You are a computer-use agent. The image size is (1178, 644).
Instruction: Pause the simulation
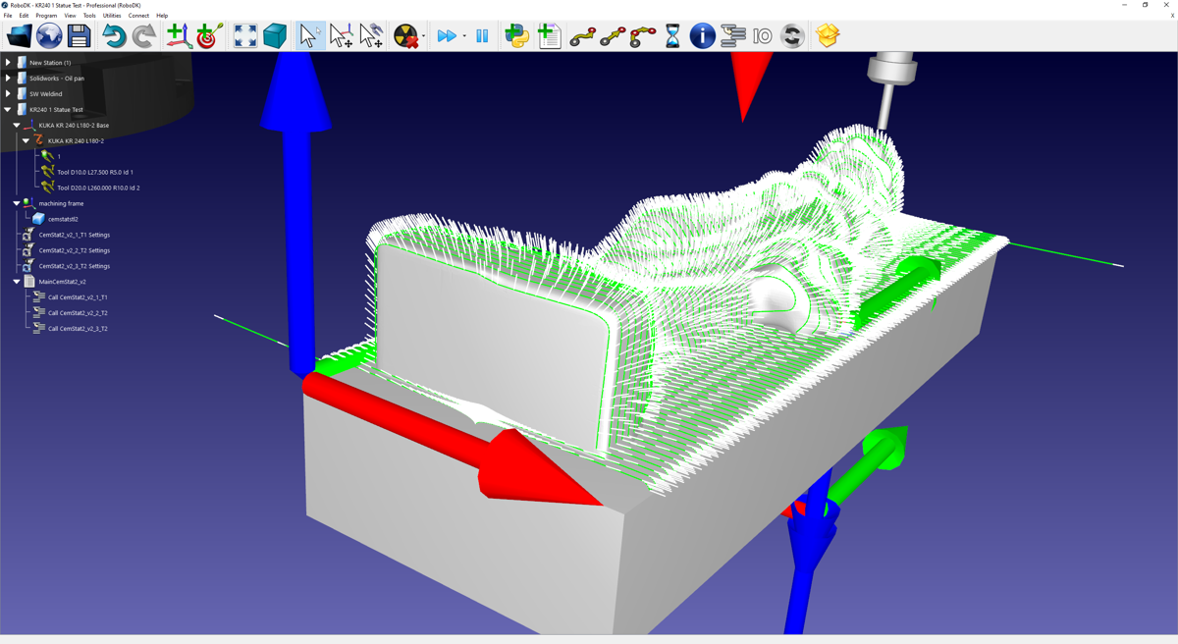click(x=482, y=36)
